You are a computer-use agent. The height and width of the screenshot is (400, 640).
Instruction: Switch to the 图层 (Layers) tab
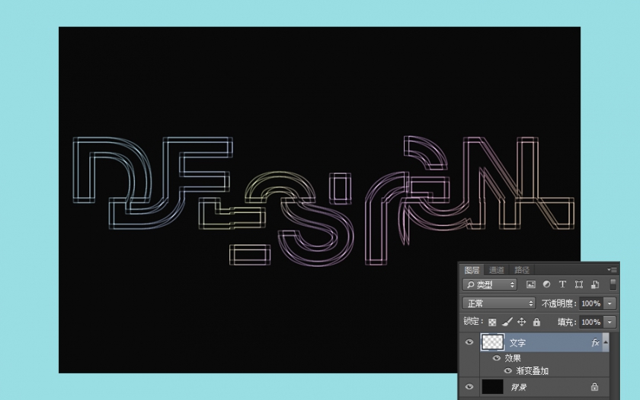(x=472, y=270)
